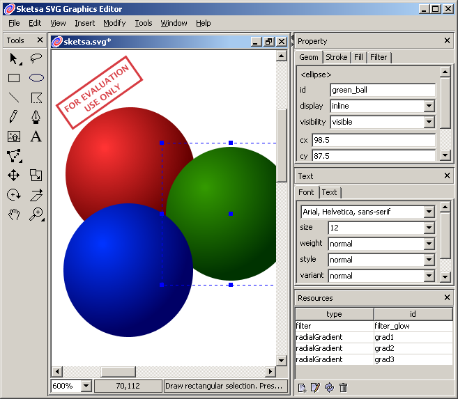Select the grad2 radialGradient row

[x=374, y=348]
